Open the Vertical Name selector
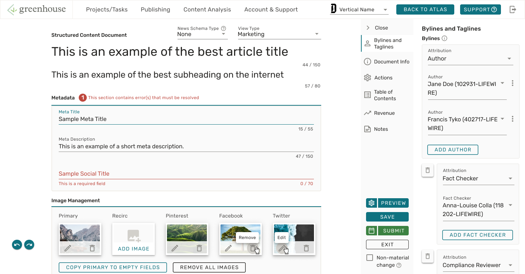The image size is (525, 274). (359, 9)
